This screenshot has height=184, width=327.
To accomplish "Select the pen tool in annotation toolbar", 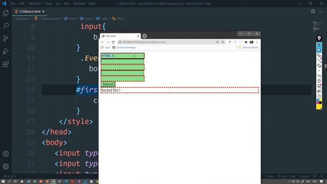I will tap(319, 56).
